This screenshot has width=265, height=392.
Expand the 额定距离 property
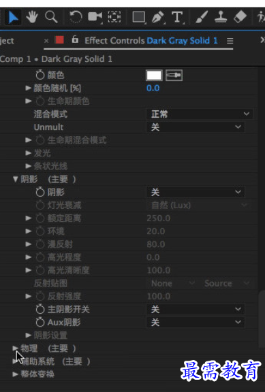(28, 218)
